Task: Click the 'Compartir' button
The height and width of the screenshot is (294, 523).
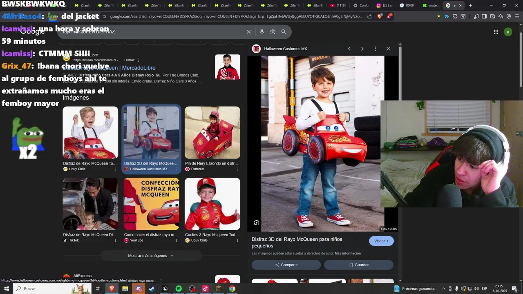Action: 286,265
